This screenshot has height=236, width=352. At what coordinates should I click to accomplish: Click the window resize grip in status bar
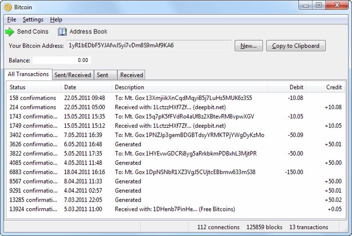[x=345, y=229]
